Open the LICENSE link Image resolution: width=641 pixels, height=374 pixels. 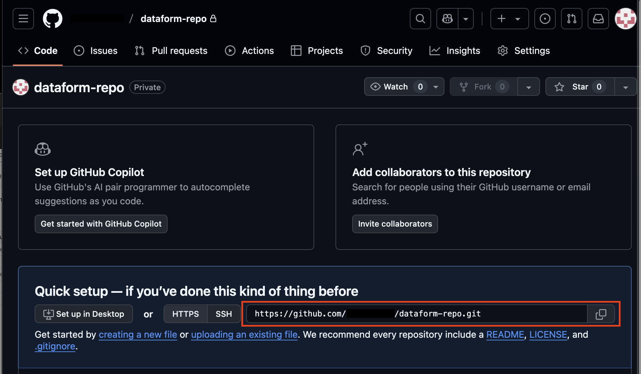pyautogui.click(x=548, y=334)
